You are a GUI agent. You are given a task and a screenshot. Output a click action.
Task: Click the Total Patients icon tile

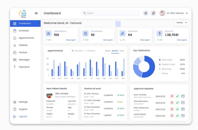pos(48,33)
